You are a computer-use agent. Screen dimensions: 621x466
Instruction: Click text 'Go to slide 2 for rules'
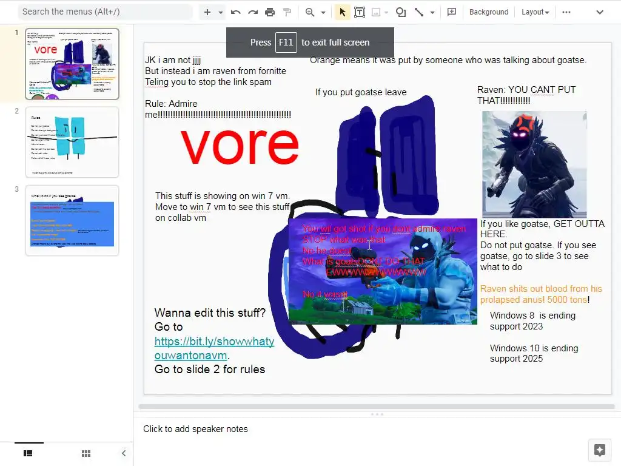point(209,370)
